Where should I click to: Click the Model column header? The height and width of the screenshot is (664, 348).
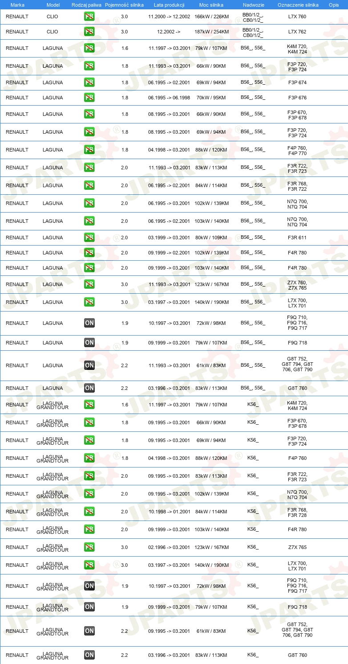point(53,4)
